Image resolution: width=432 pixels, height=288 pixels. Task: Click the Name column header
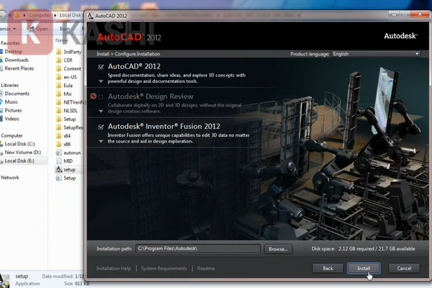click(x=61, y=40)
